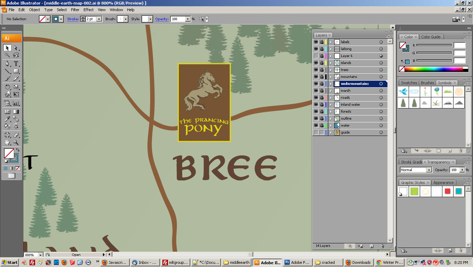This screenshot has height=267, width=473.
Task: Select the Hand tool
Action: [7, 143]
